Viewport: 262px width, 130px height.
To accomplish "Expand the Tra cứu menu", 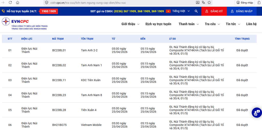I will click(212, 24).
